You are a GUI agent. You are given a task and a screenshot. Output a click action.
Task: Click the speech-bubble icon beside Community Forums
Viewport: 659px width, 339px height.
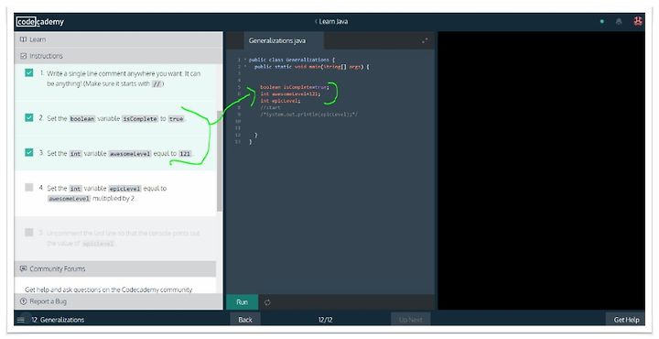coord(24,268)
